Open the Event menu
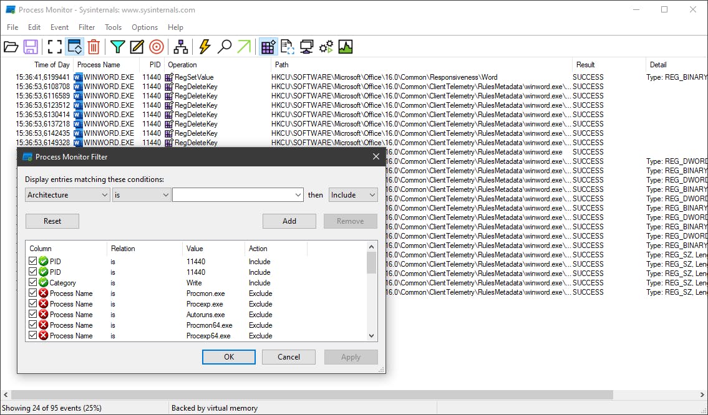The image size is (708, 415). click(x=59, y=27)
